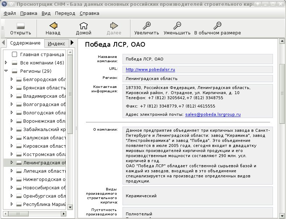Viewport: 286px width, 219px height.
Task: Click book icon beside Республика Марий
Action: tap(19, 205)
